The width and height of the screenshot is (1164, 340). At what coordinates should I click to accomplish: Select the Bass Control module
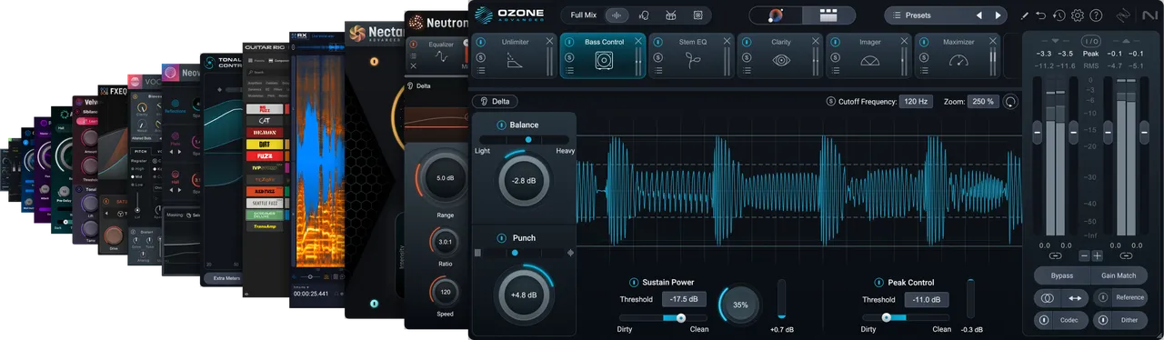pyautogui.click(x=603, y=55)
